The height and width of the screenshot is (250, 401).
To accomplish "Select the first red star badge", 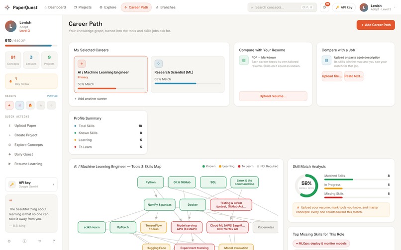I will pos(9,105).
